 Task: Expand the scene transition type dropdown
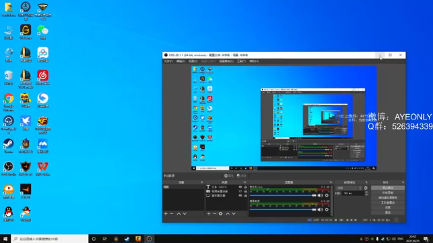coord(349,188)
